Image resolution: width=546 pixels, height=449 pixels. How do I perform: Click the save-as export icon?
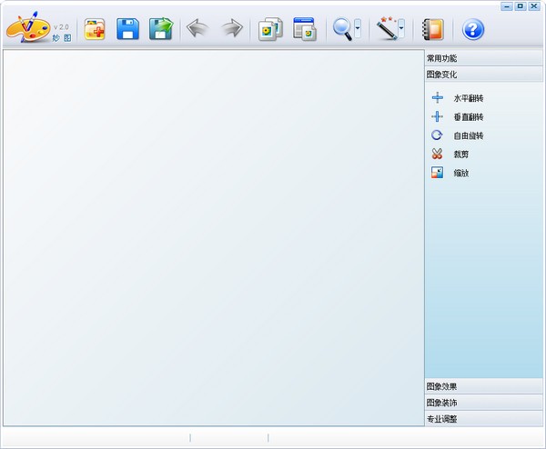pos(161,30)
